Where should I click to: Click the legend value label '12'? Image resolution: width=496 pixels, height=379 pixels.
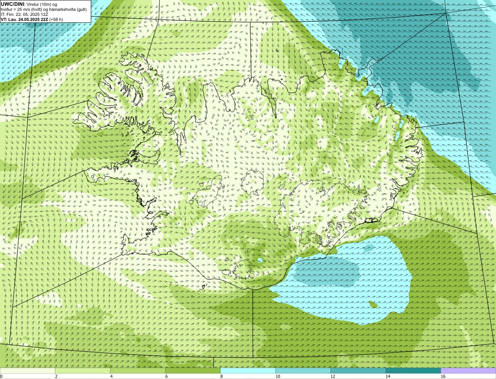(x=333, y=376)
